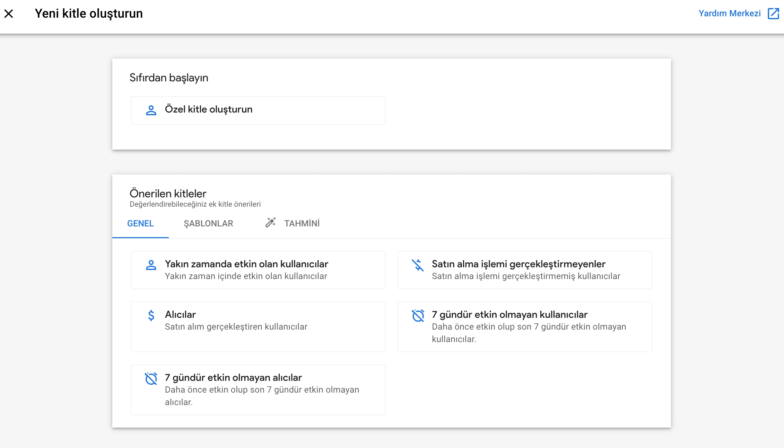Image resolution: width=784 pixels, height=448 pixels.
Task: Click alarm-off icon for 7 gündür etkin olmayan kullanıcılar
Action: click(418, 315)
